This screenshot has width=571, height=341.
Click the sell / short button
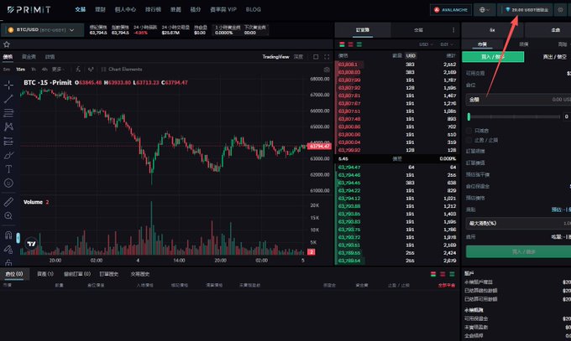pos(554,57)
